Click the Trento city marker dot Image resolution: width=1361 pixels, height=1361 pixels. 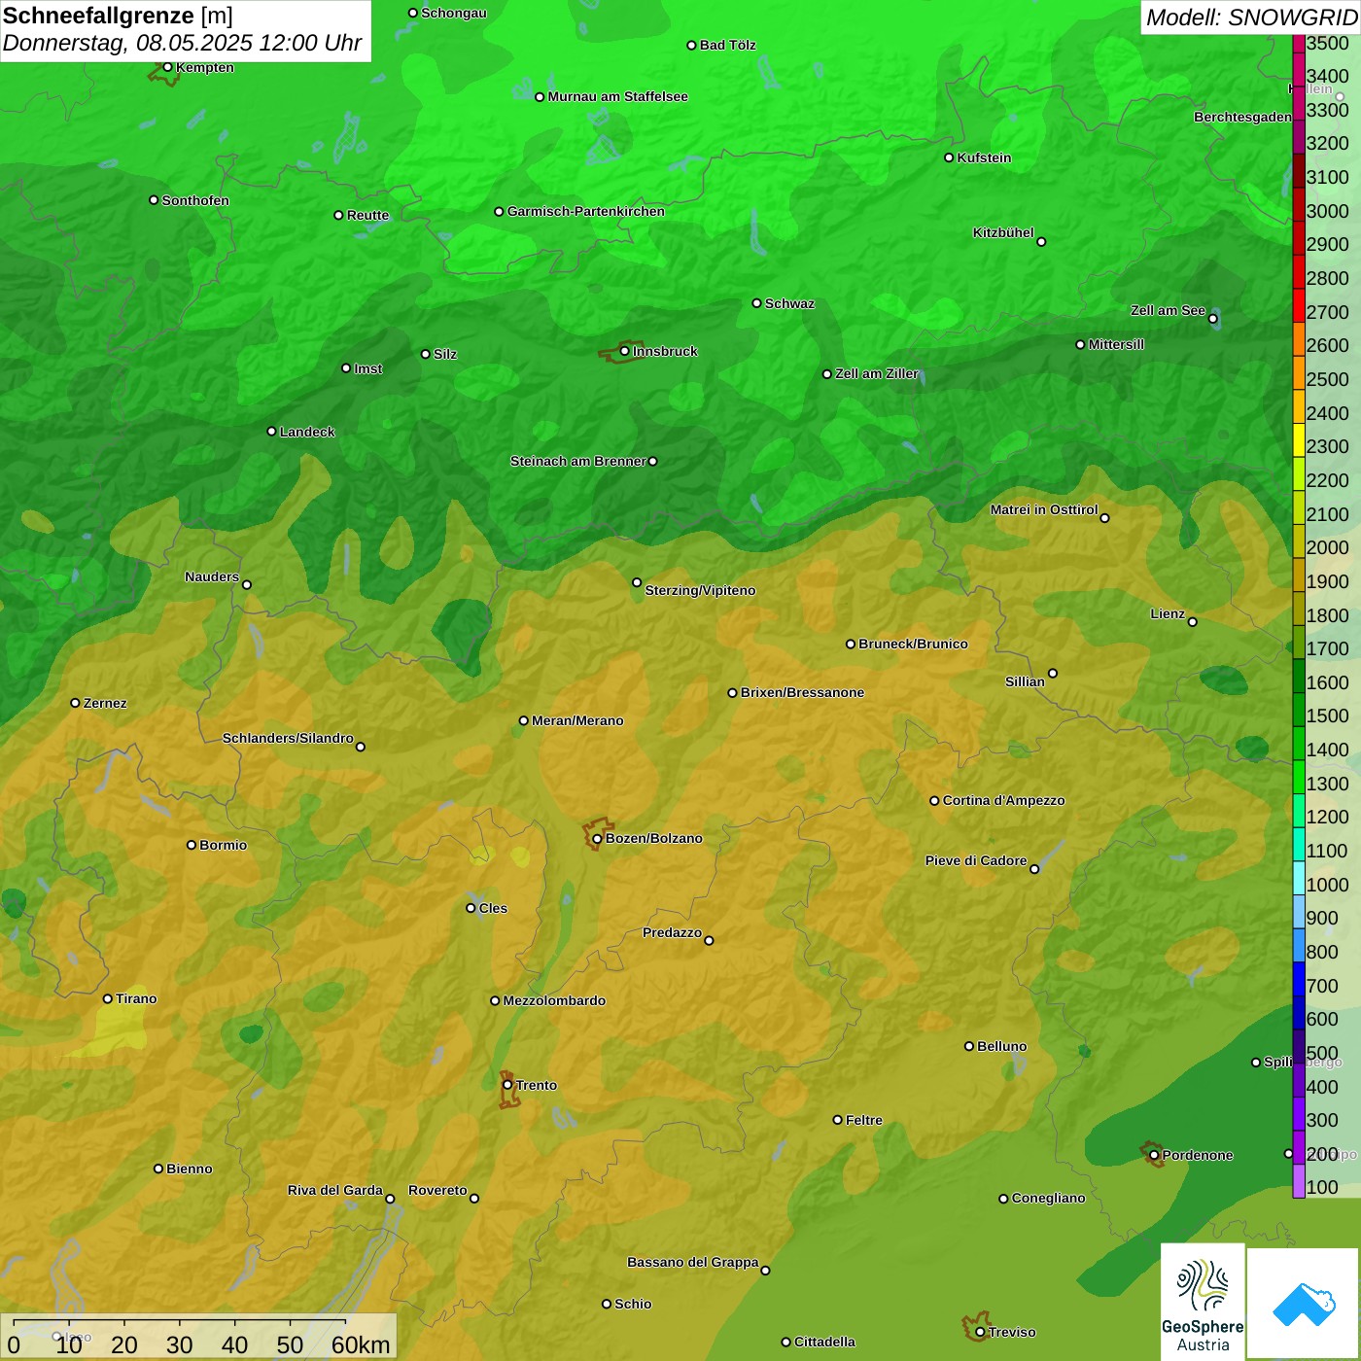coord(507,1085)
